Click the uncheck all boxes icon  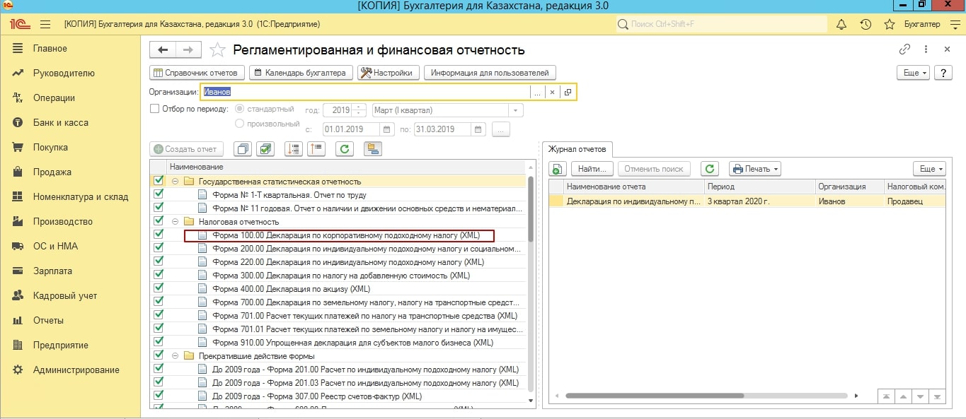pos(242,149)
